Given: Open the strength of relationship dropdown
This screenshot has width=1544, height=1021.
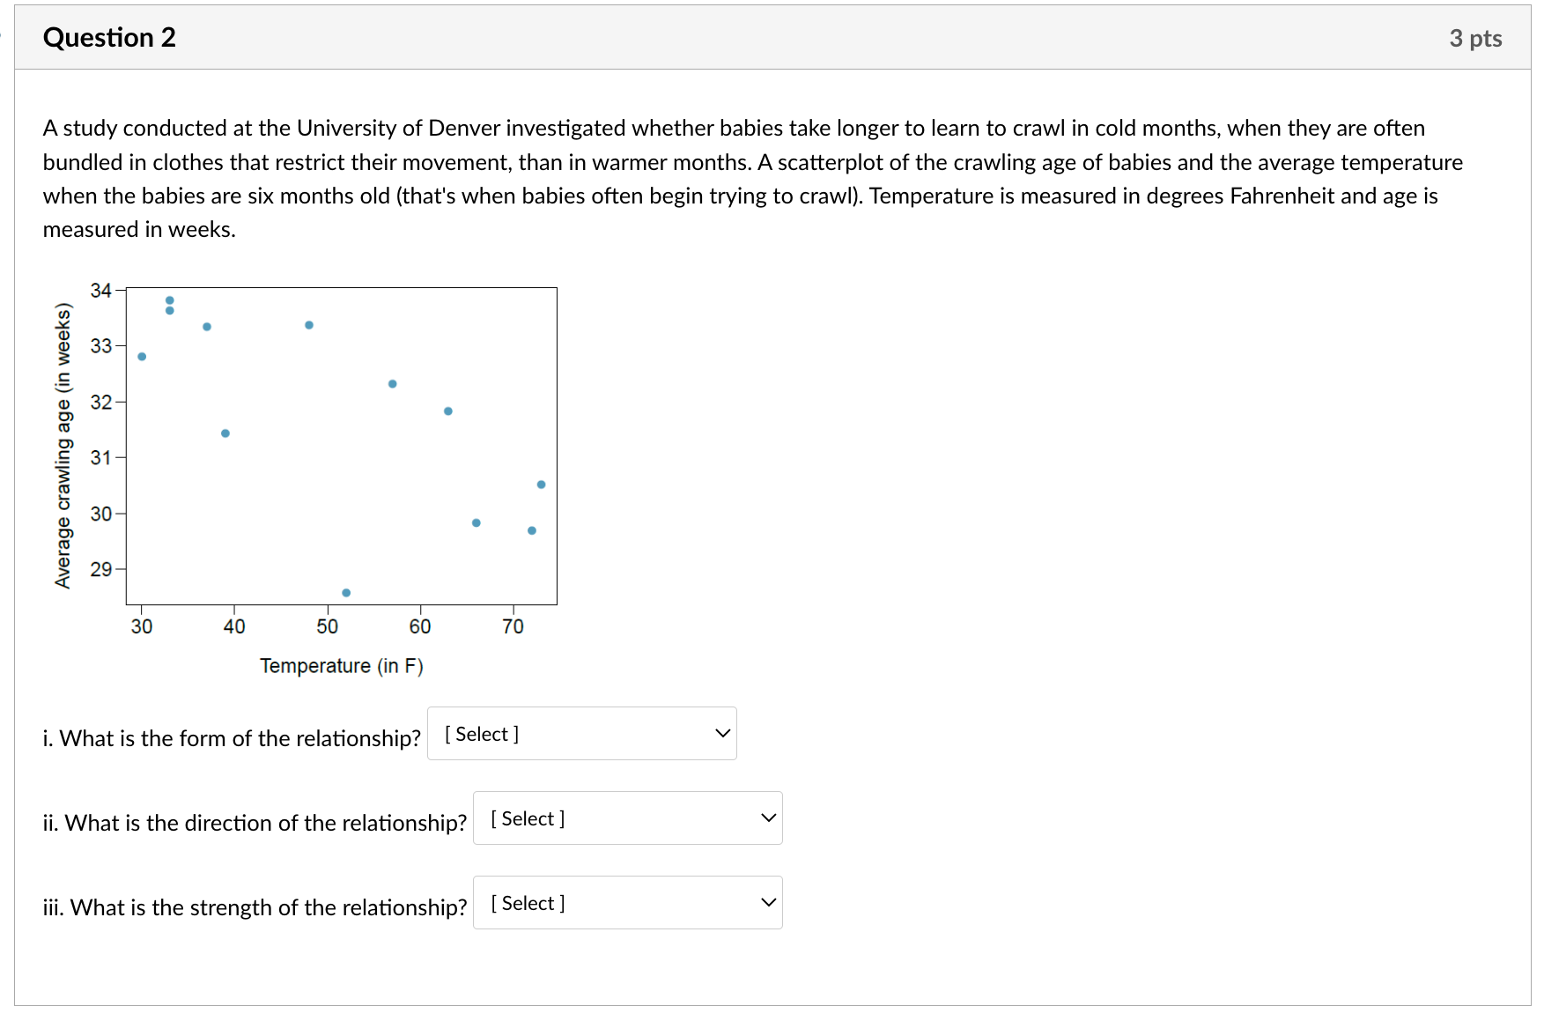Looking at the screenshot, I should coord(627,903).
